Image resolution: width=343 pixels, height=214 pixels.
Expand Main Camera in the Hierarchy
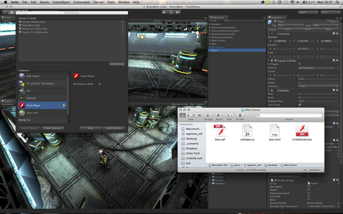pos(210,40)
